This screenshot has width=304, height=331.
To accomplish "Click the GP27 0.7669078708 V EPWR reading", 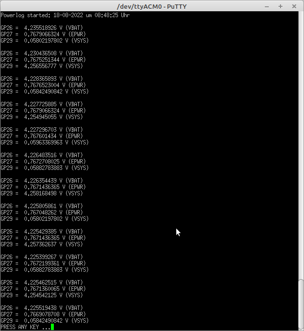I will [43, 314].
